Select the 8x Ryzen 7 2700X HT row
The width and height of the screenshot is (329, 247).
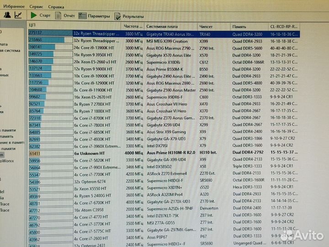164,104
